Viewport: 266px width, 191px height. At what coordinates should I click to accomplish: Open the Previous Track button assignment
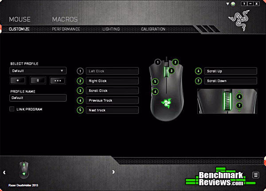tap(112, 100)
